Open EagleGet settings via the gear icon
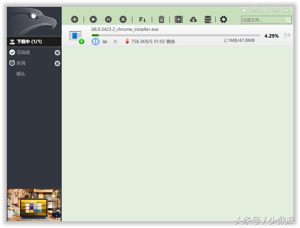This screenshot has width=300, height=228. (224, 19)
